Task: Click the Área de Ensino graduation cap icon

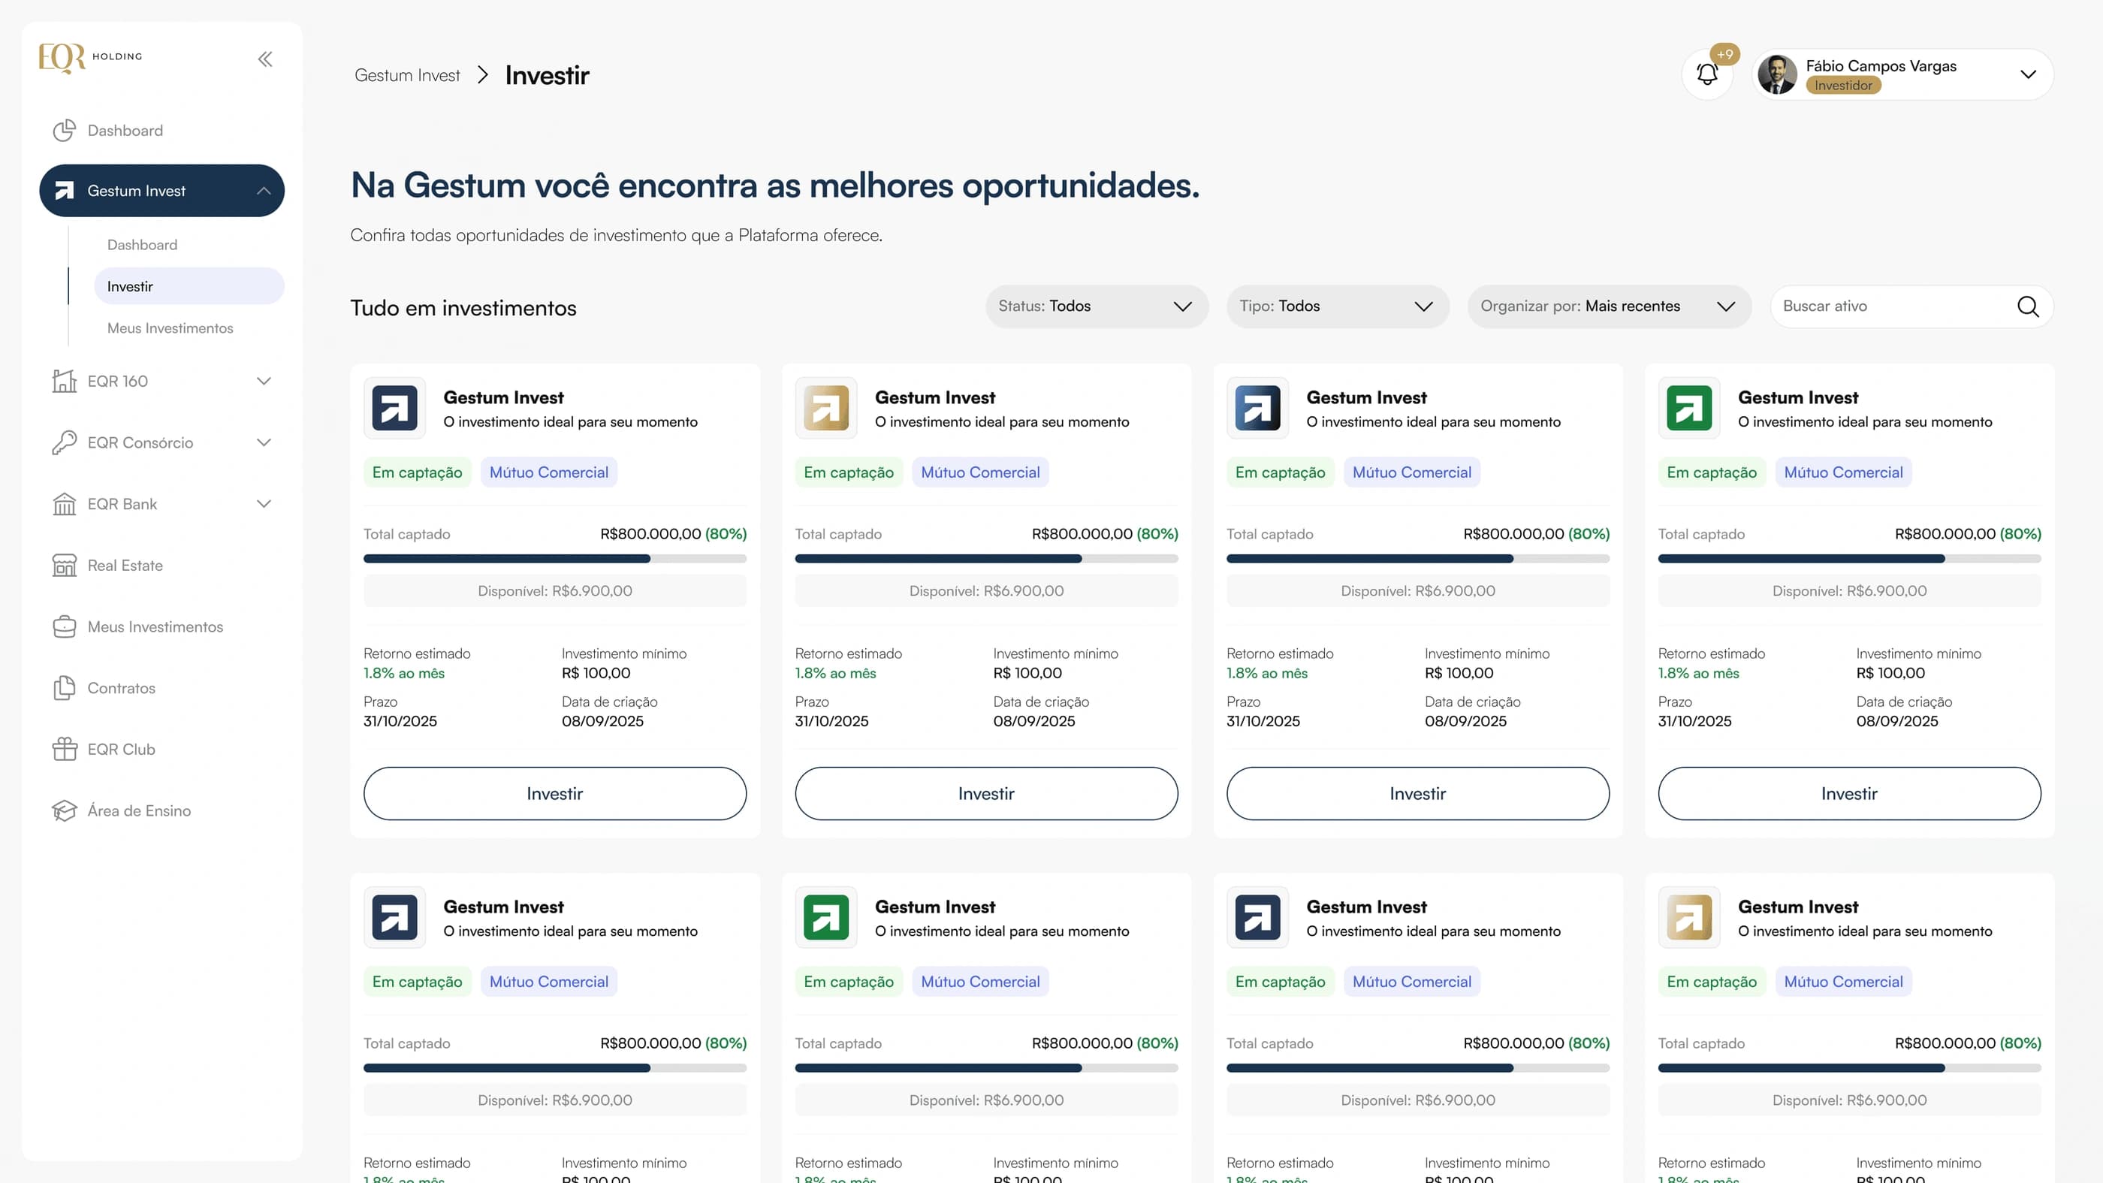Action: point(65,810)
